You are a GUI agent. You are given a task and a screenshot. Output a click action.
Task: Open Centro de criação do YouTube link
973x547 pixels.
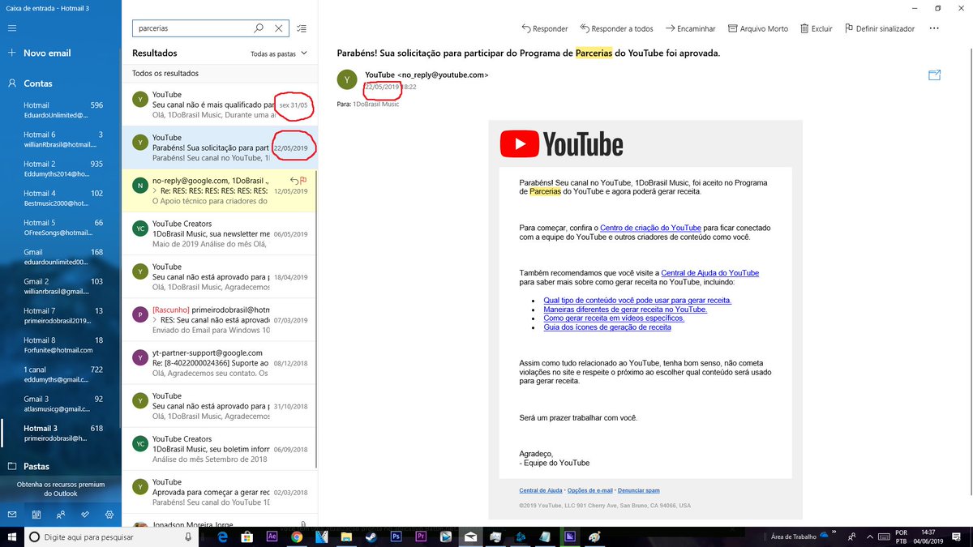[650, 228]
